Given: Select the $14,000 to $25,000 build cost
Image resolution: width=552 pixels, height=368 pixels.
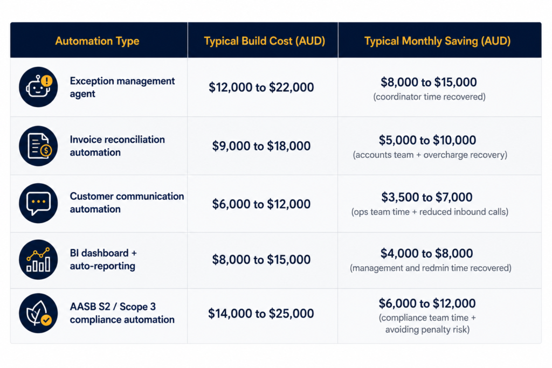Looking at the screenshot, I should (x=261, y=313).
